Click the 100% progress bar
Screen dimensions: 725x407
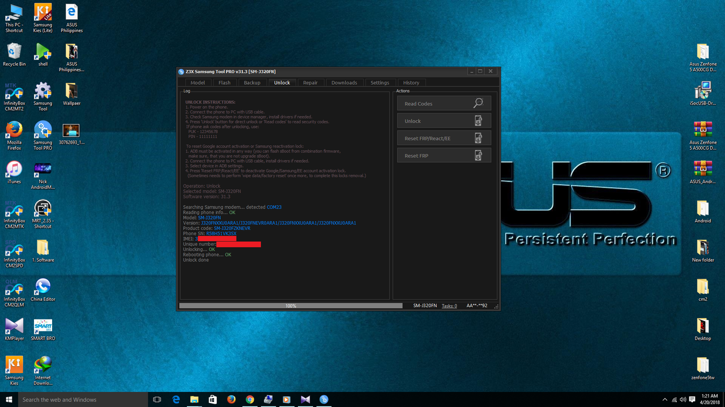291,306
